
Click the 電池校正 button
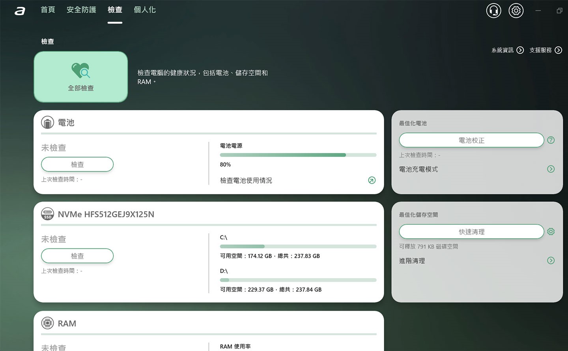tap(471, 140)
